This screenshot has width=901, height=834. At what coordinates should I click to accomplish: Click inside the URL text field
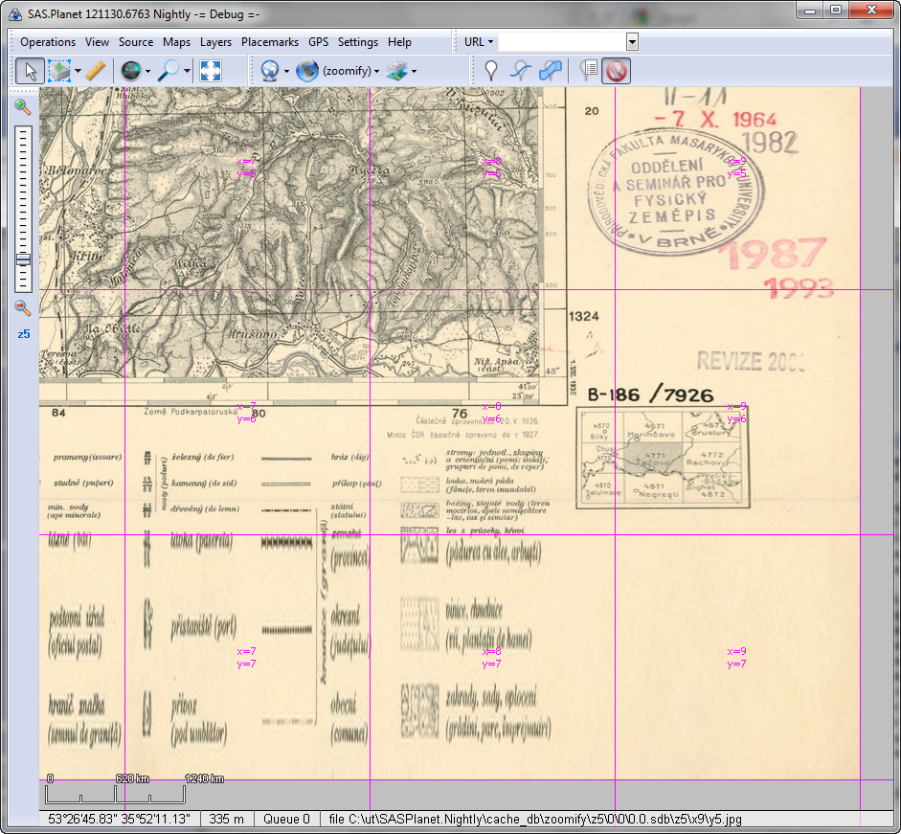tap(561, 42)
